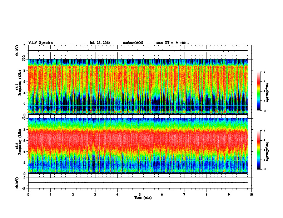Click the "10" tick on the Time axis
The height and width of the screenshot is (218, 283).
point(251,194)
